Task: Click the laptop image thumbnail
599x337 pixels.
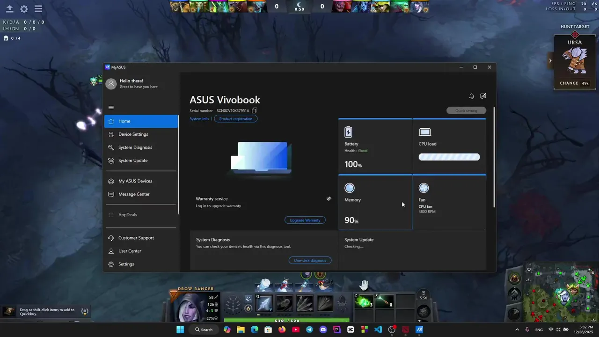Action: click(261, 157)
